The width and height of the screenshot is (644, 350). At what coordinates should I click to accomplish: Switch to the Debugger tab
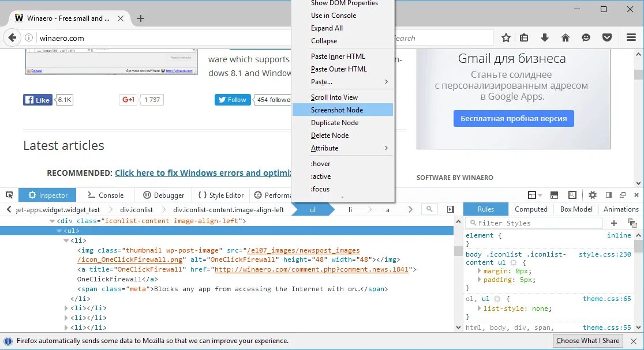163,195
